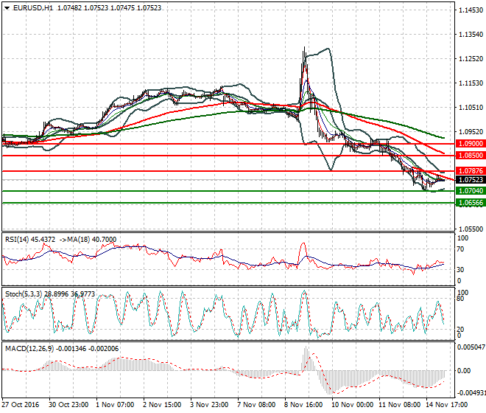Click the 10 Nov 00:00 time axis label

point(353,405)
